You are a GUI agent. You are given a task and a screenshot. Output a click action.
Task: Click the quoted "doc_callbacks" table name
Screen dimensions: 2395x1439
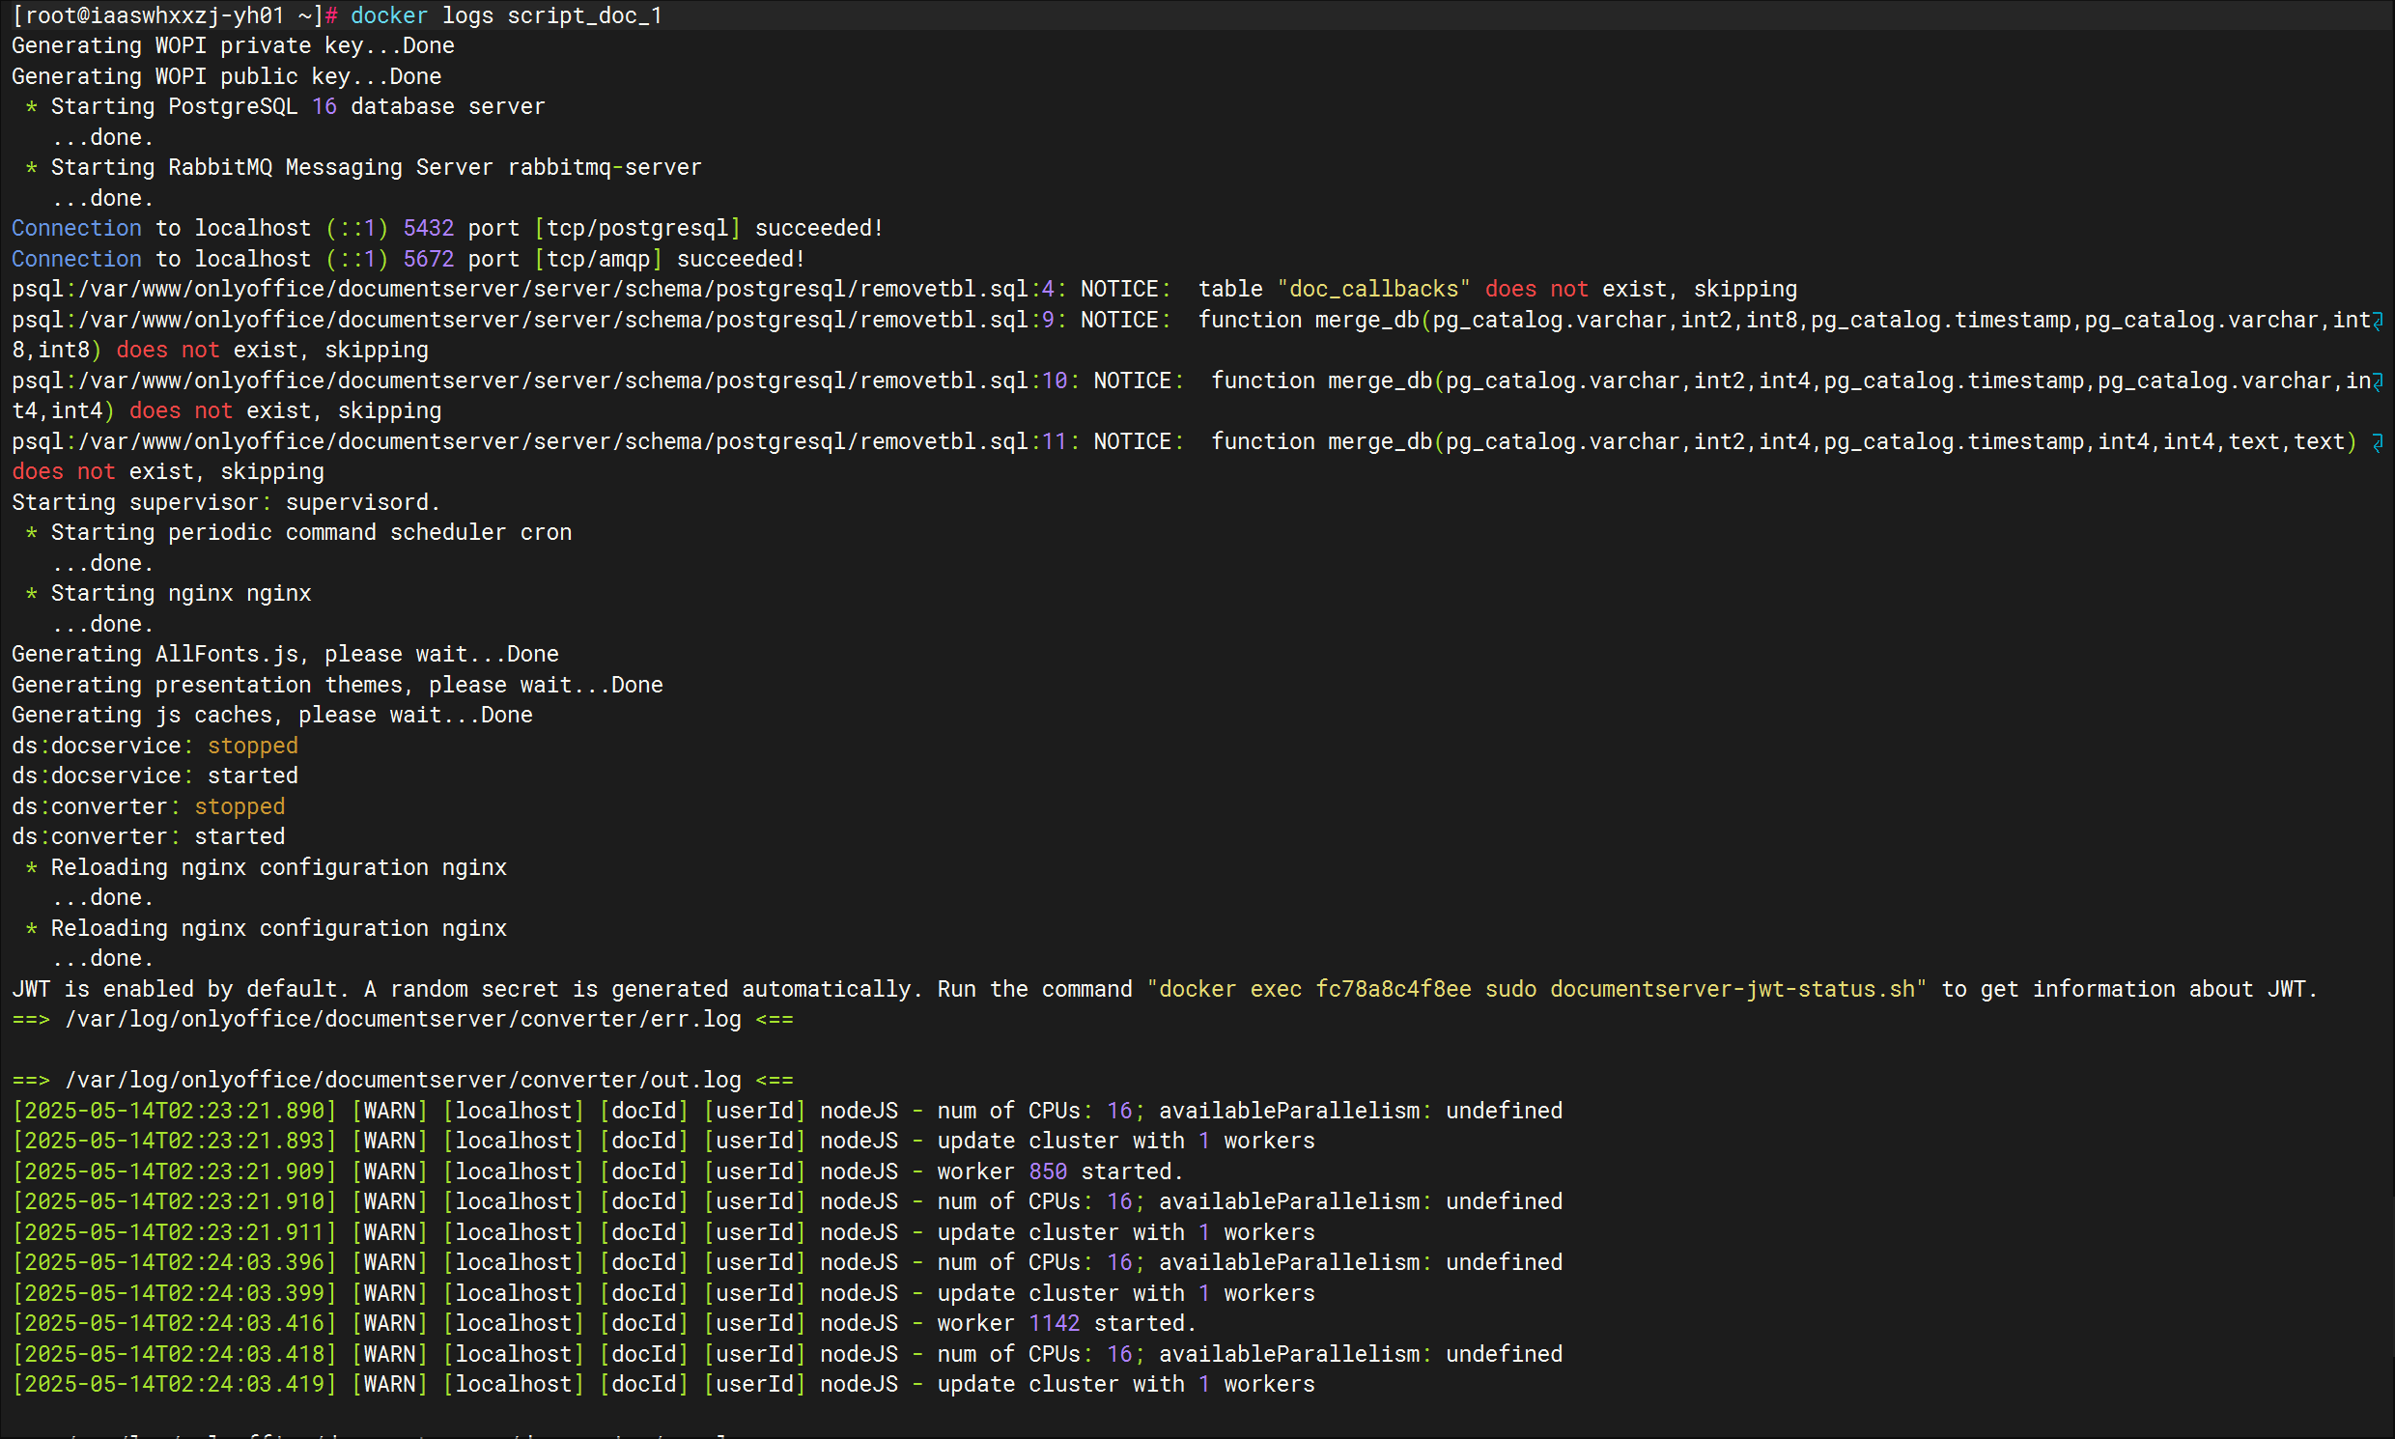tap(1373, 290)
